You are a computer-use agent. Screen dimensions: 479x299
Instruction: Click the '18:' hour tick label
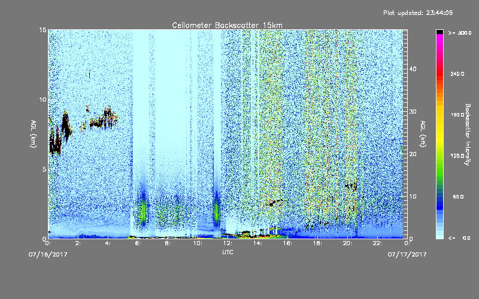[317, 243]
